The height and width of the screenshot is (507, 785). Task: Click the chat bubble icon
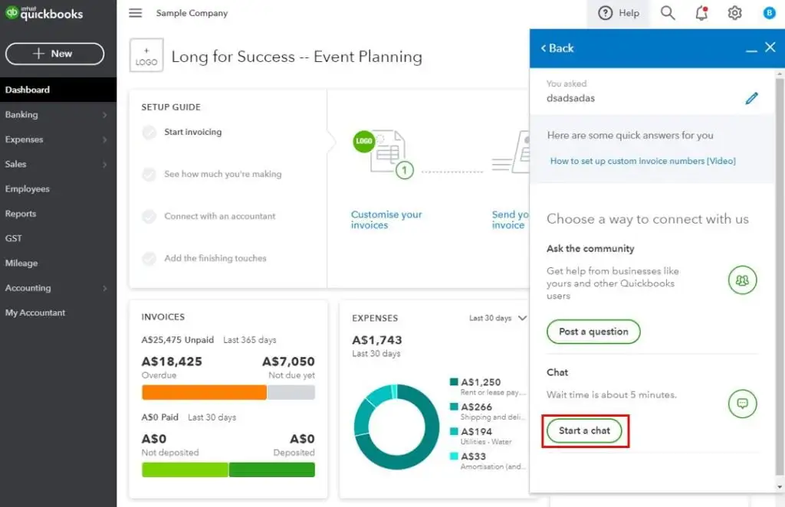click(742, 403)
